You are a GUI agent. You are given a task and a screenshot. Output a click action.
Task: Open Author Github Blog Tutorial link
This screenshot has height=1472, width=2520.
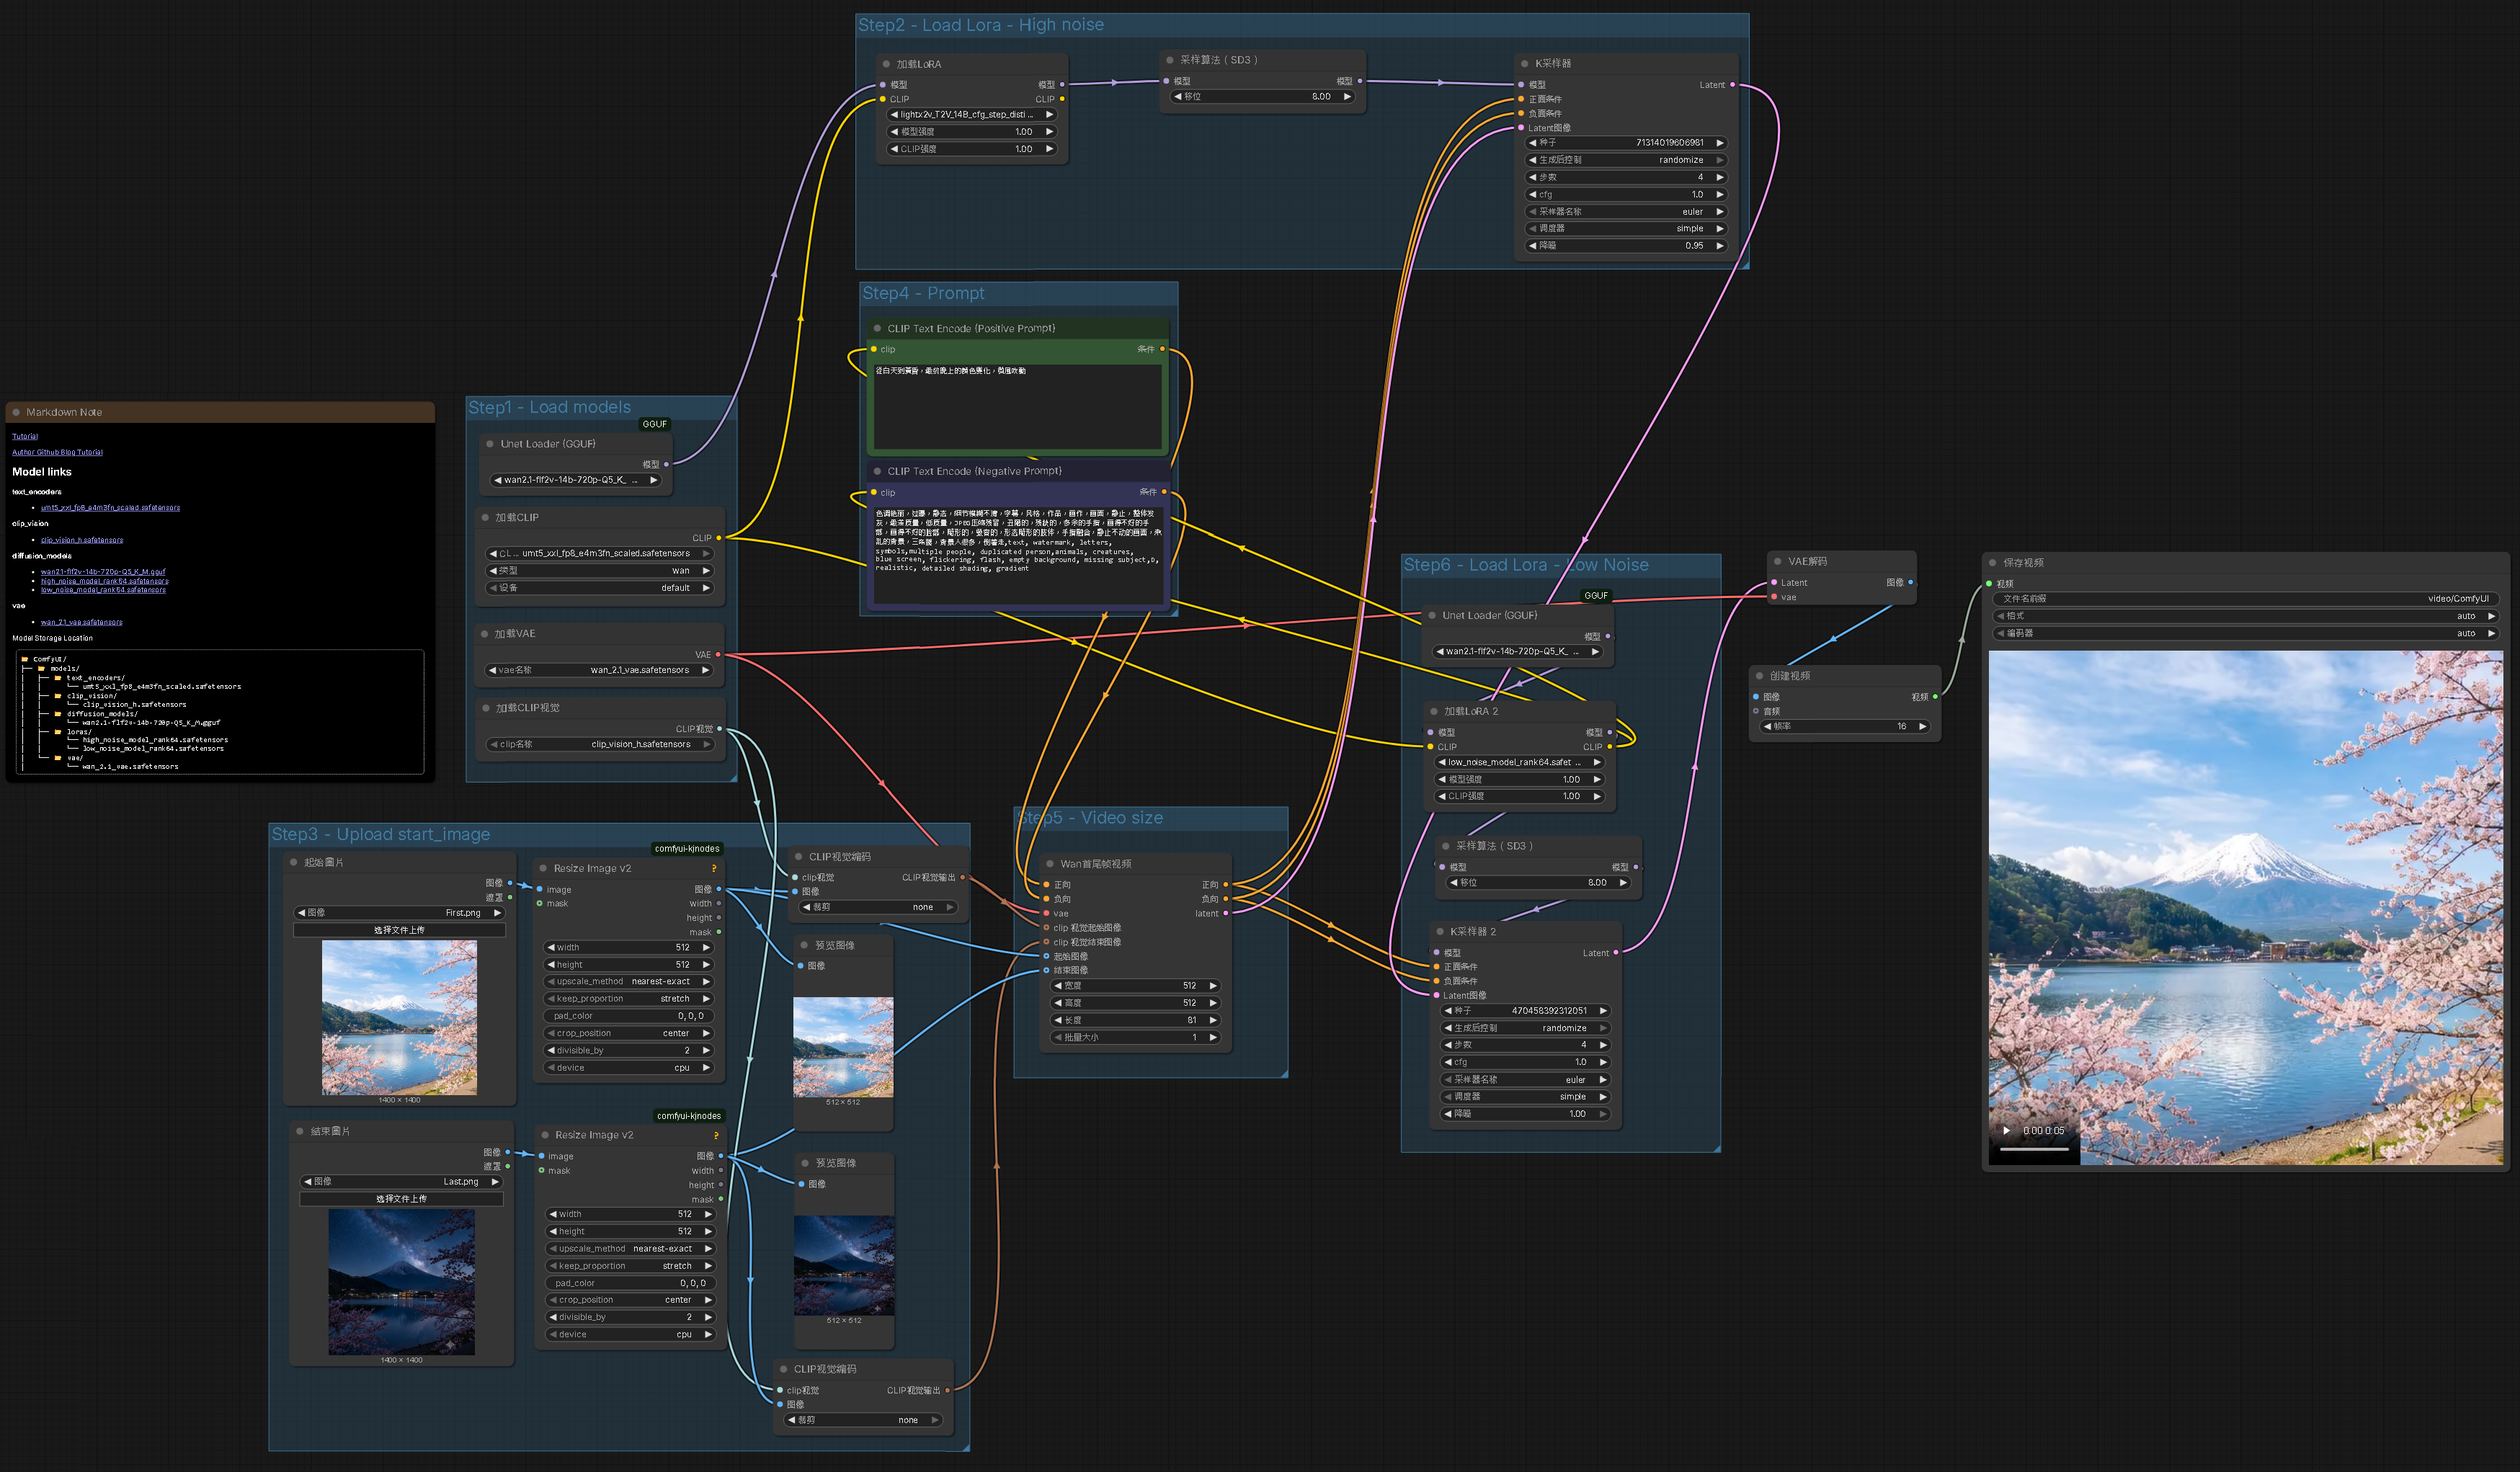click(57, 452)
